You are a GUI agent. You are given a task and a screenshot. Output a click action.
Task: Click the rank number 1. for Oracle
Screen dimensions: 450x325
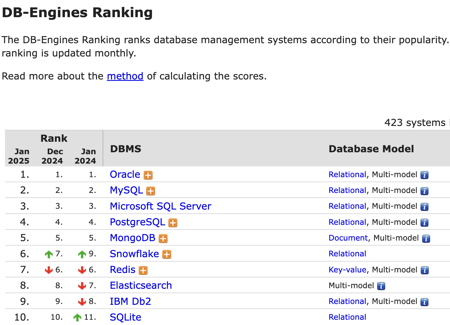point(25,174)
